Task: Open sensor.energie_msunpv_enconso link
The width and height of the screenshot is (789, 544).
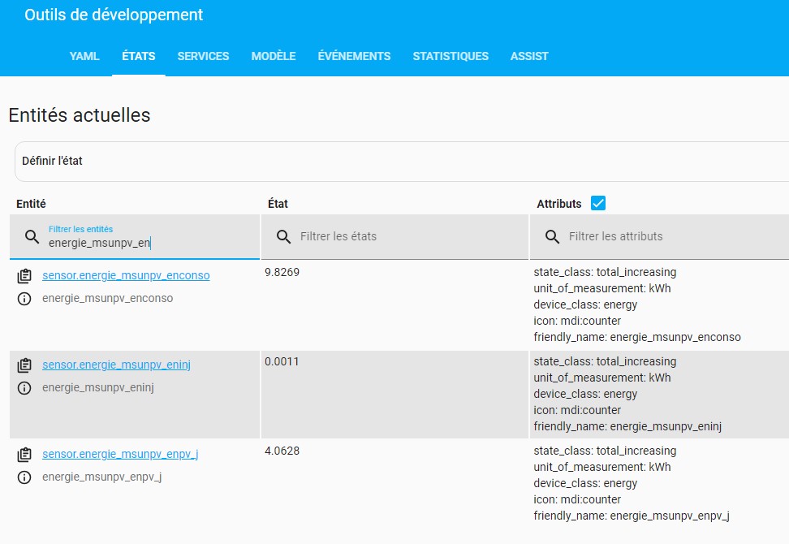Action: point(126,276)
